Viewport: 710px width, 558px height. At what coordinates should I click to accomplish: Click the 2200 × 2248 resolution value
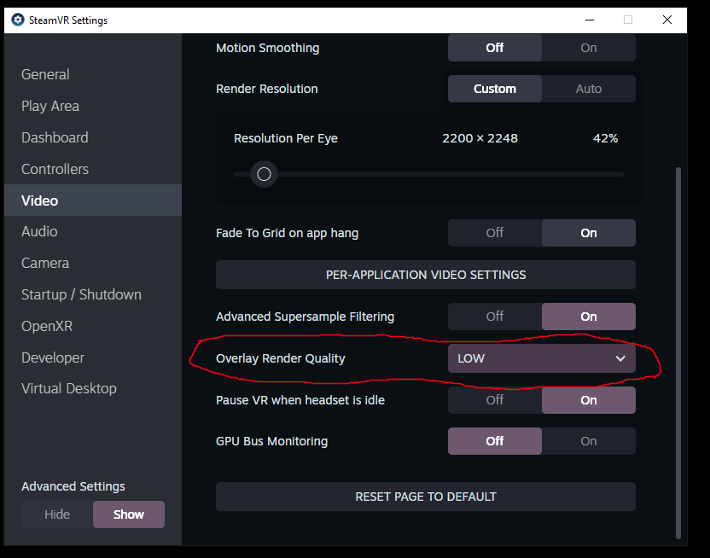click(480, 138)
